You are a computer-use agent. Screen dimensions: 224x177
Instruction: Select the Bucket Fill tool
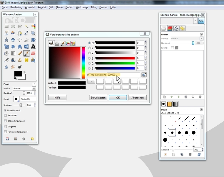(6, 53)
